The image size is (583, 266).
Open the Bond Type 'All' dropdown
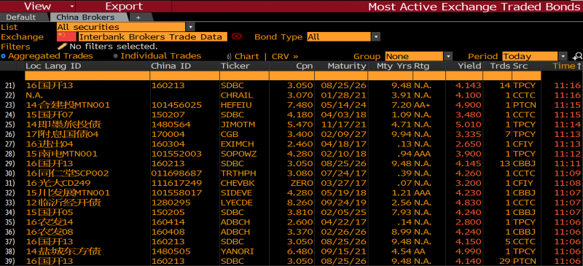(x=376, y=37)
